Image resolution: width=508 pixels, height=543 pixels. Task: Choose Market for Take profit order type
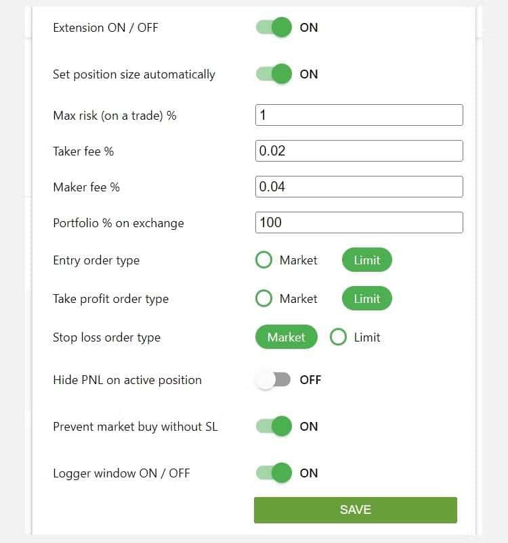(264, 299)
